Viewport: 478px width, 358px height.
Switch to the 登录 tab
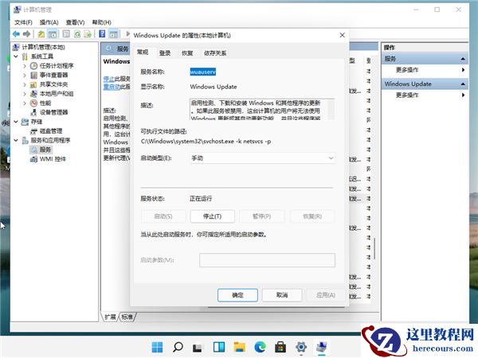[165, 53]
